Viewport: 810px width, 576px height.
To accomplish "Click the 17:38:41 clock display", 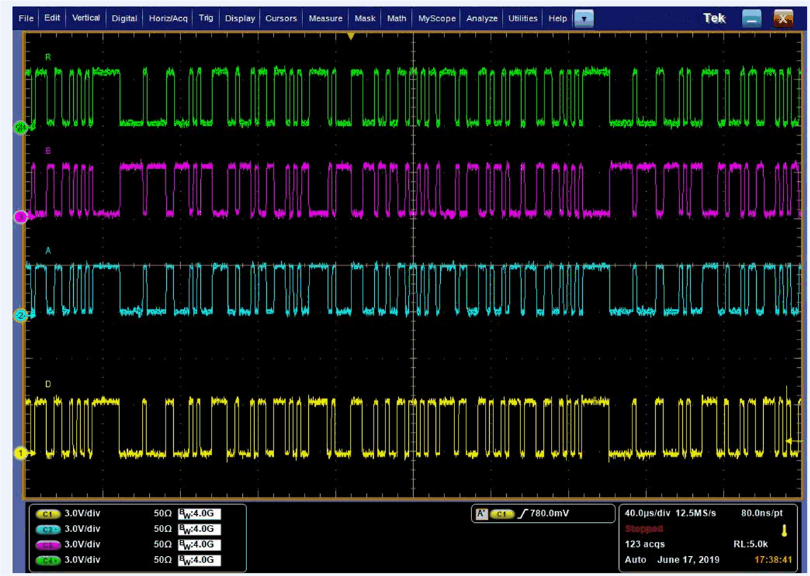I will [775, 560].
